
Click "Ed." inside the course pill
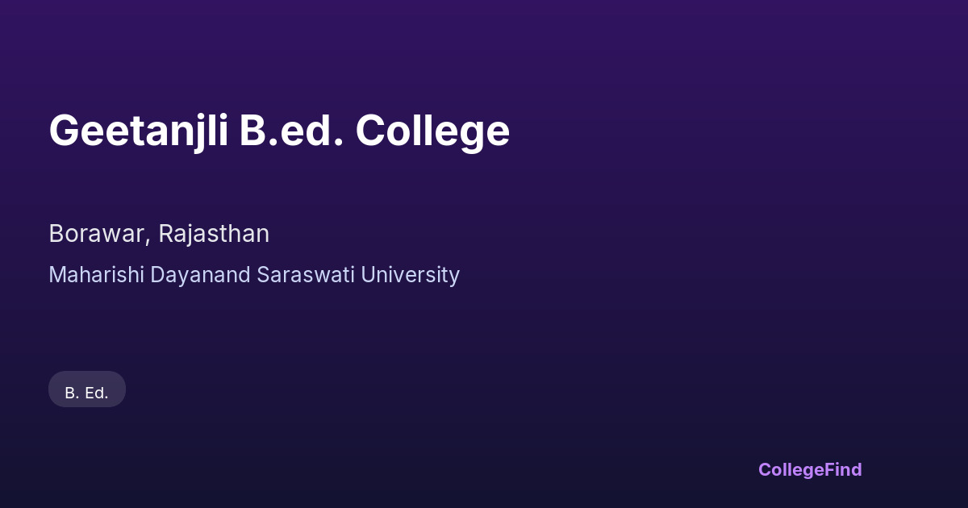[x=97, y=393]
